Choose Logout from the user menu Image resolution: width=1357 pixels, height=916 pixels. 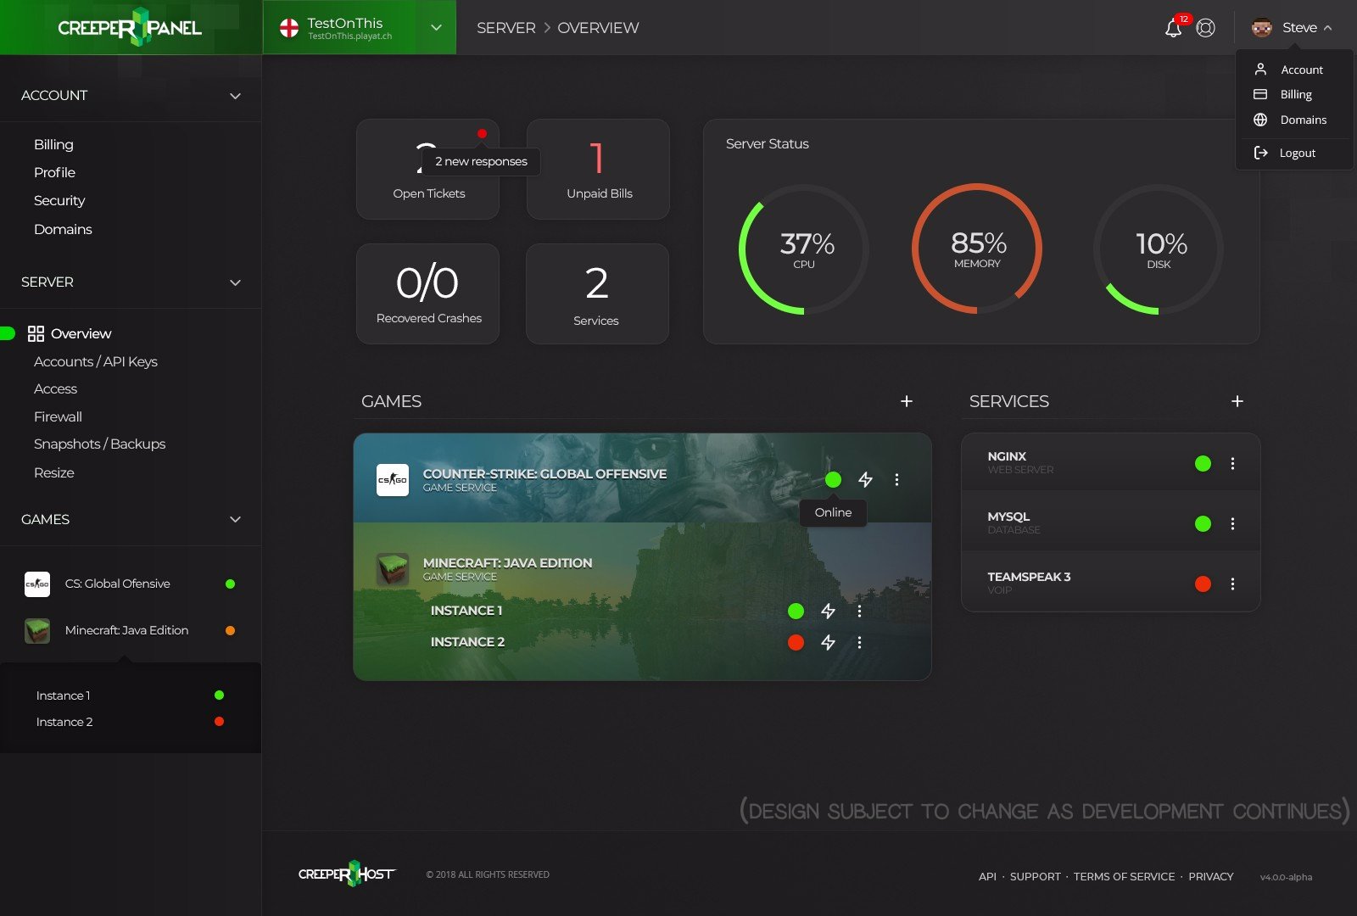pos(1297,153)
